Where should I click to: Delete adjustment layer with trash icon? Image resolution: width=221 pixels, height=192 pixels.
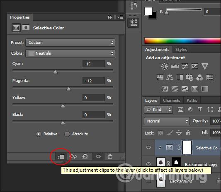pos(110,156)
